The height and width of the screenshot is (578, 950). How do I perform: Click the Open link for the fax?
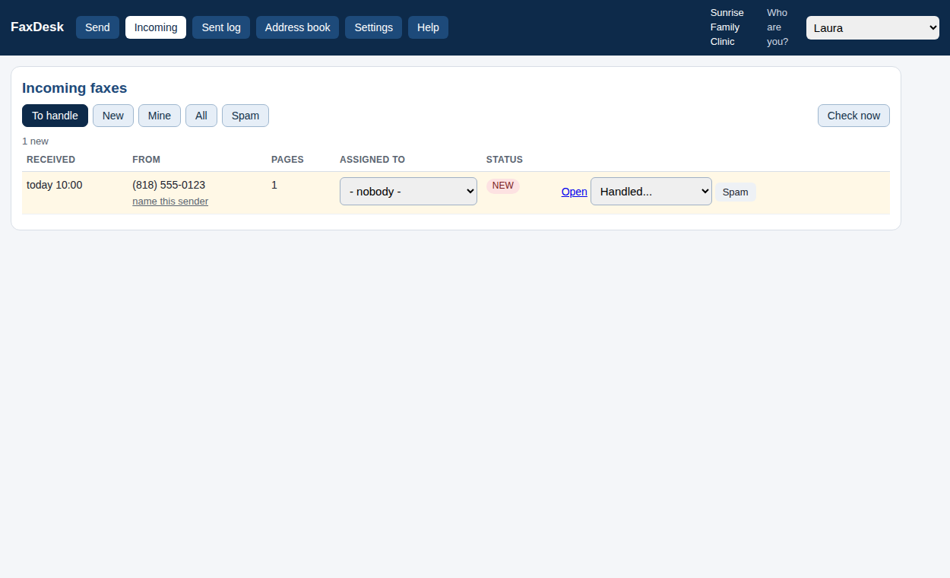tap(575, 192)
